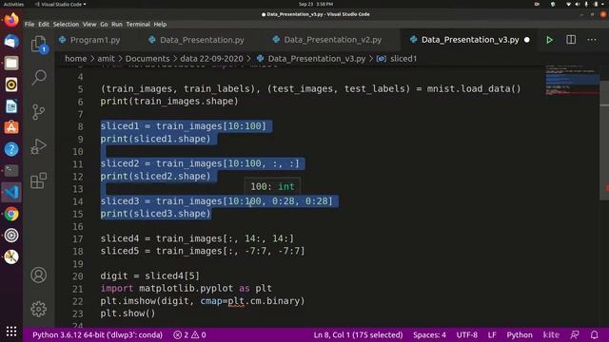Open Rhythmbox from the dock

(11, 85)
